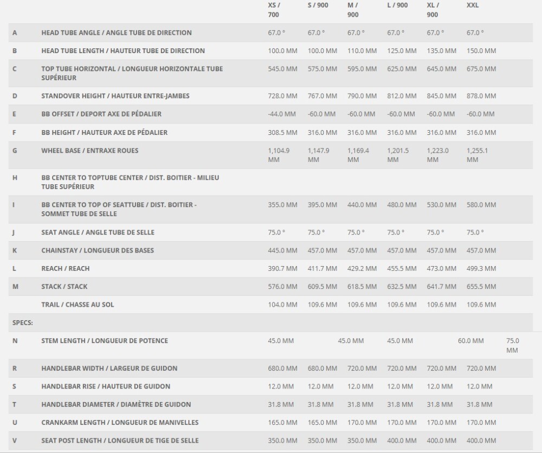Screen dimensions: 542x453
Task: Click the XXL size column header
Action: 473,5
